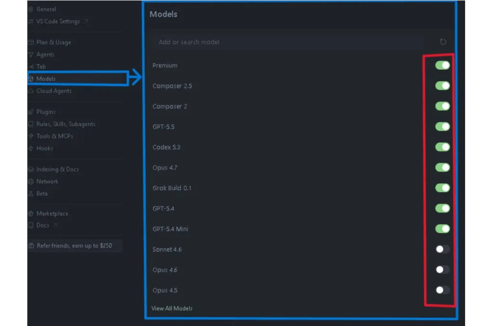Screen dimensions: 490x326
Task: Open the Network settings
Action: (x=47, y=181)
